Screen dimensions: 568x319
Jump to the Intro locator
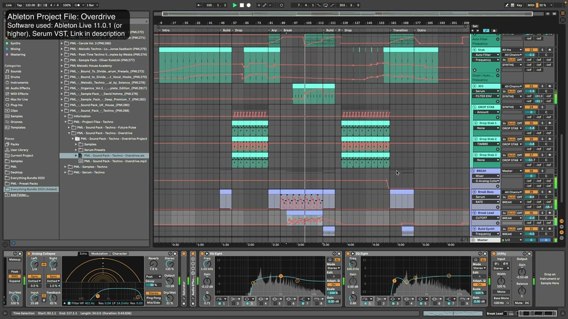164,30
